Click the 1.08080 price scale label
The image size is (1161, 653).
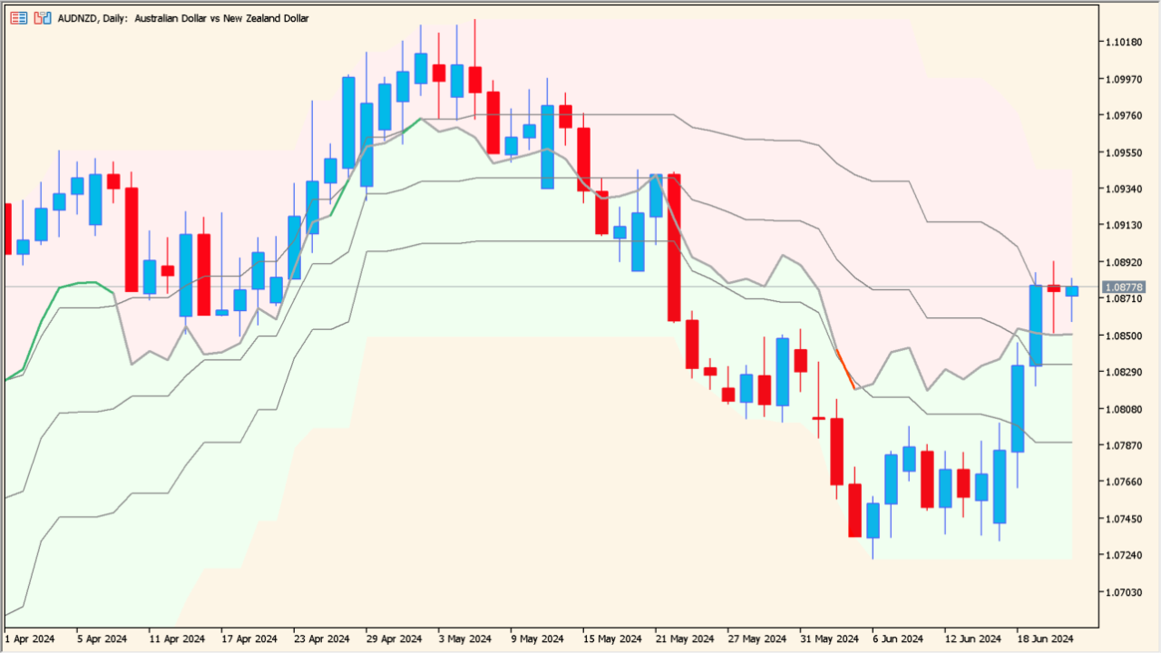[x=1123, y=409]
